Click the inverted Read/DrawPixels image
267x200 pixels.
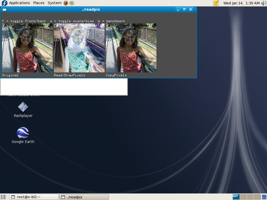[x=79, y=48]
